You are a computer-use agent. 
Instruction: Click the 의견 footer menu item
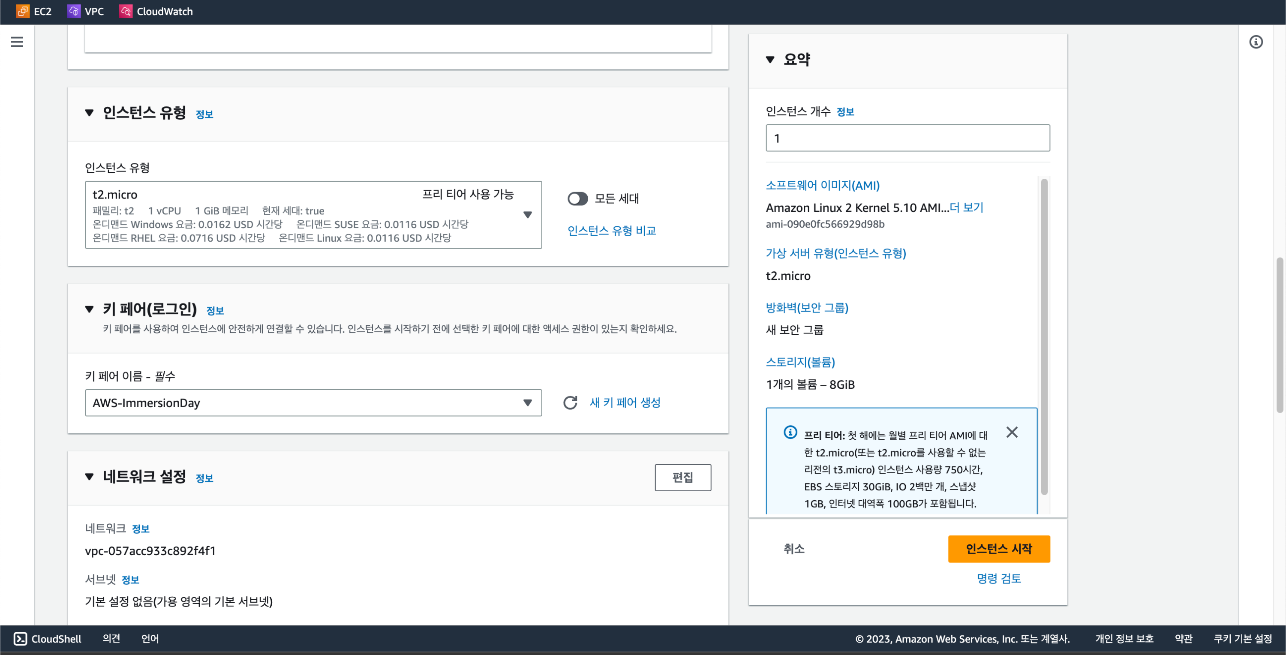(x=111, y=639)
